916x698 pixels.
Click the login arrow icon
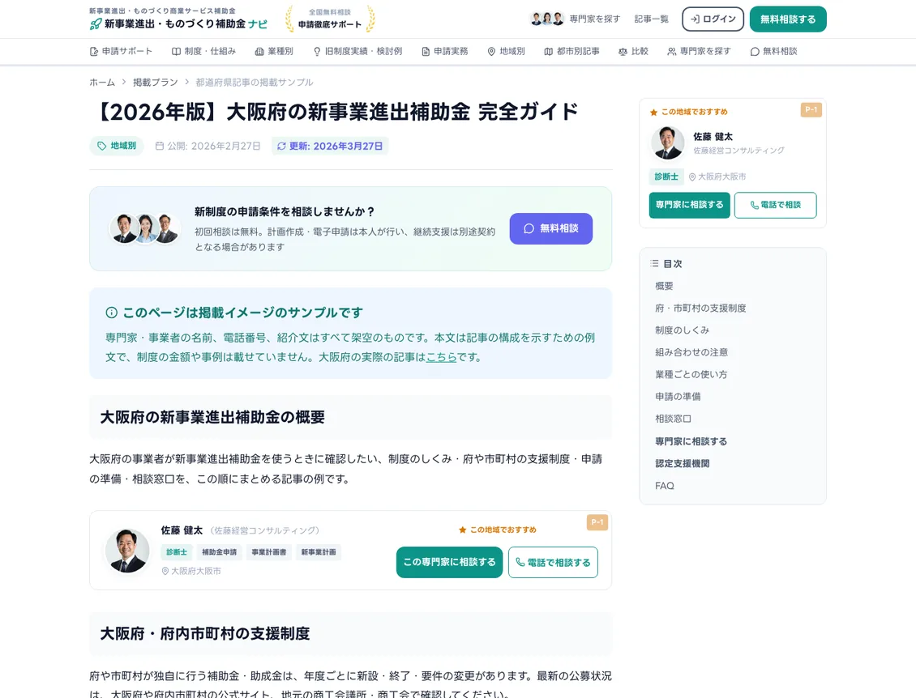695,19
